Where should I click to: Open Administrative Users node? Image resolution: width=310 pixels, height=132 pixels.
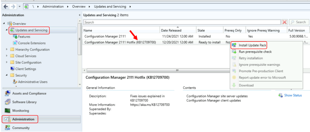pyautogui.click(x=33, y=82)
